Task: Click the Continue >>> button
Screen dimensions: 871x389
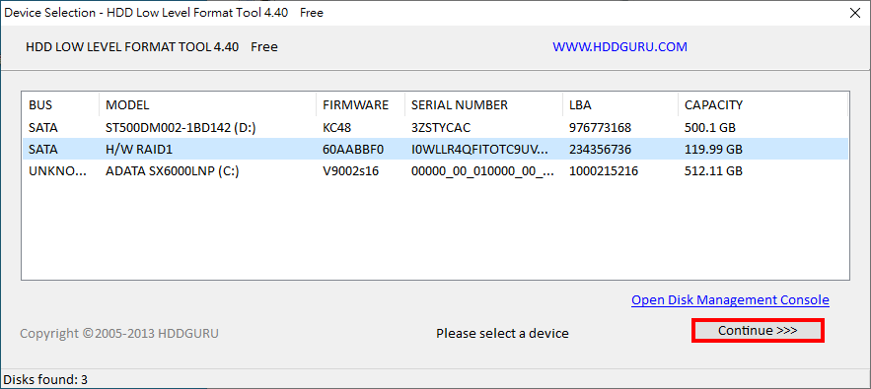Action: coord(758,331)
